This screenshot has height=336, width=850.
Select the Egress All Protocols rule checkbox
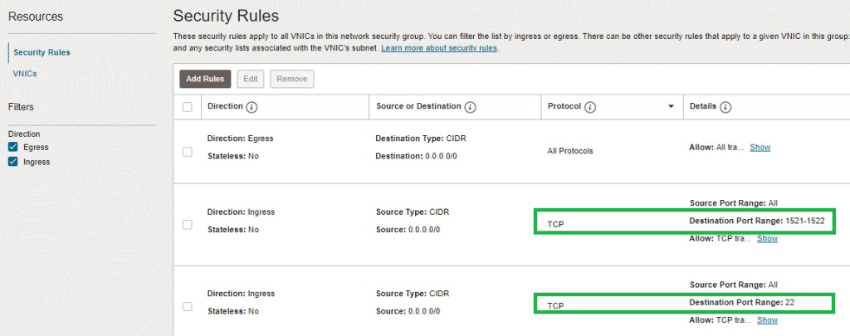(187, 151)
